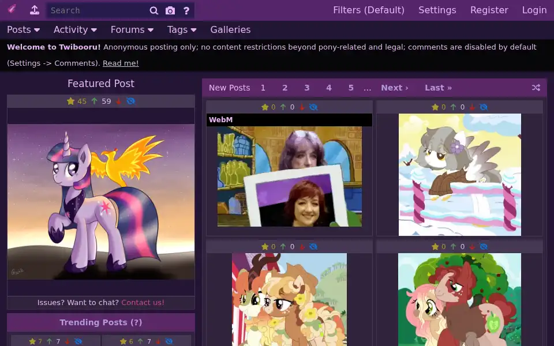Upvote the WebM post

pyautogui.click(x=283, y=107)
